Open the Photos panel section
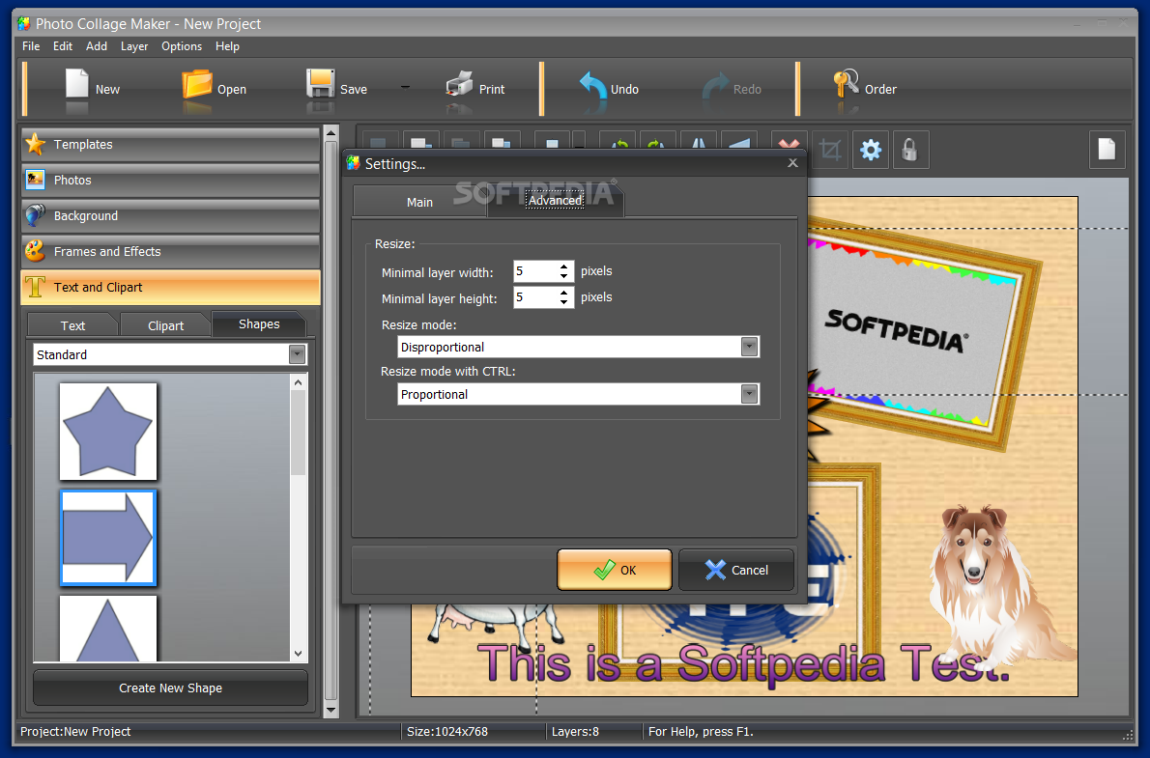The width and height of the screenshot is (1150, 758). (x=170, y=180)
